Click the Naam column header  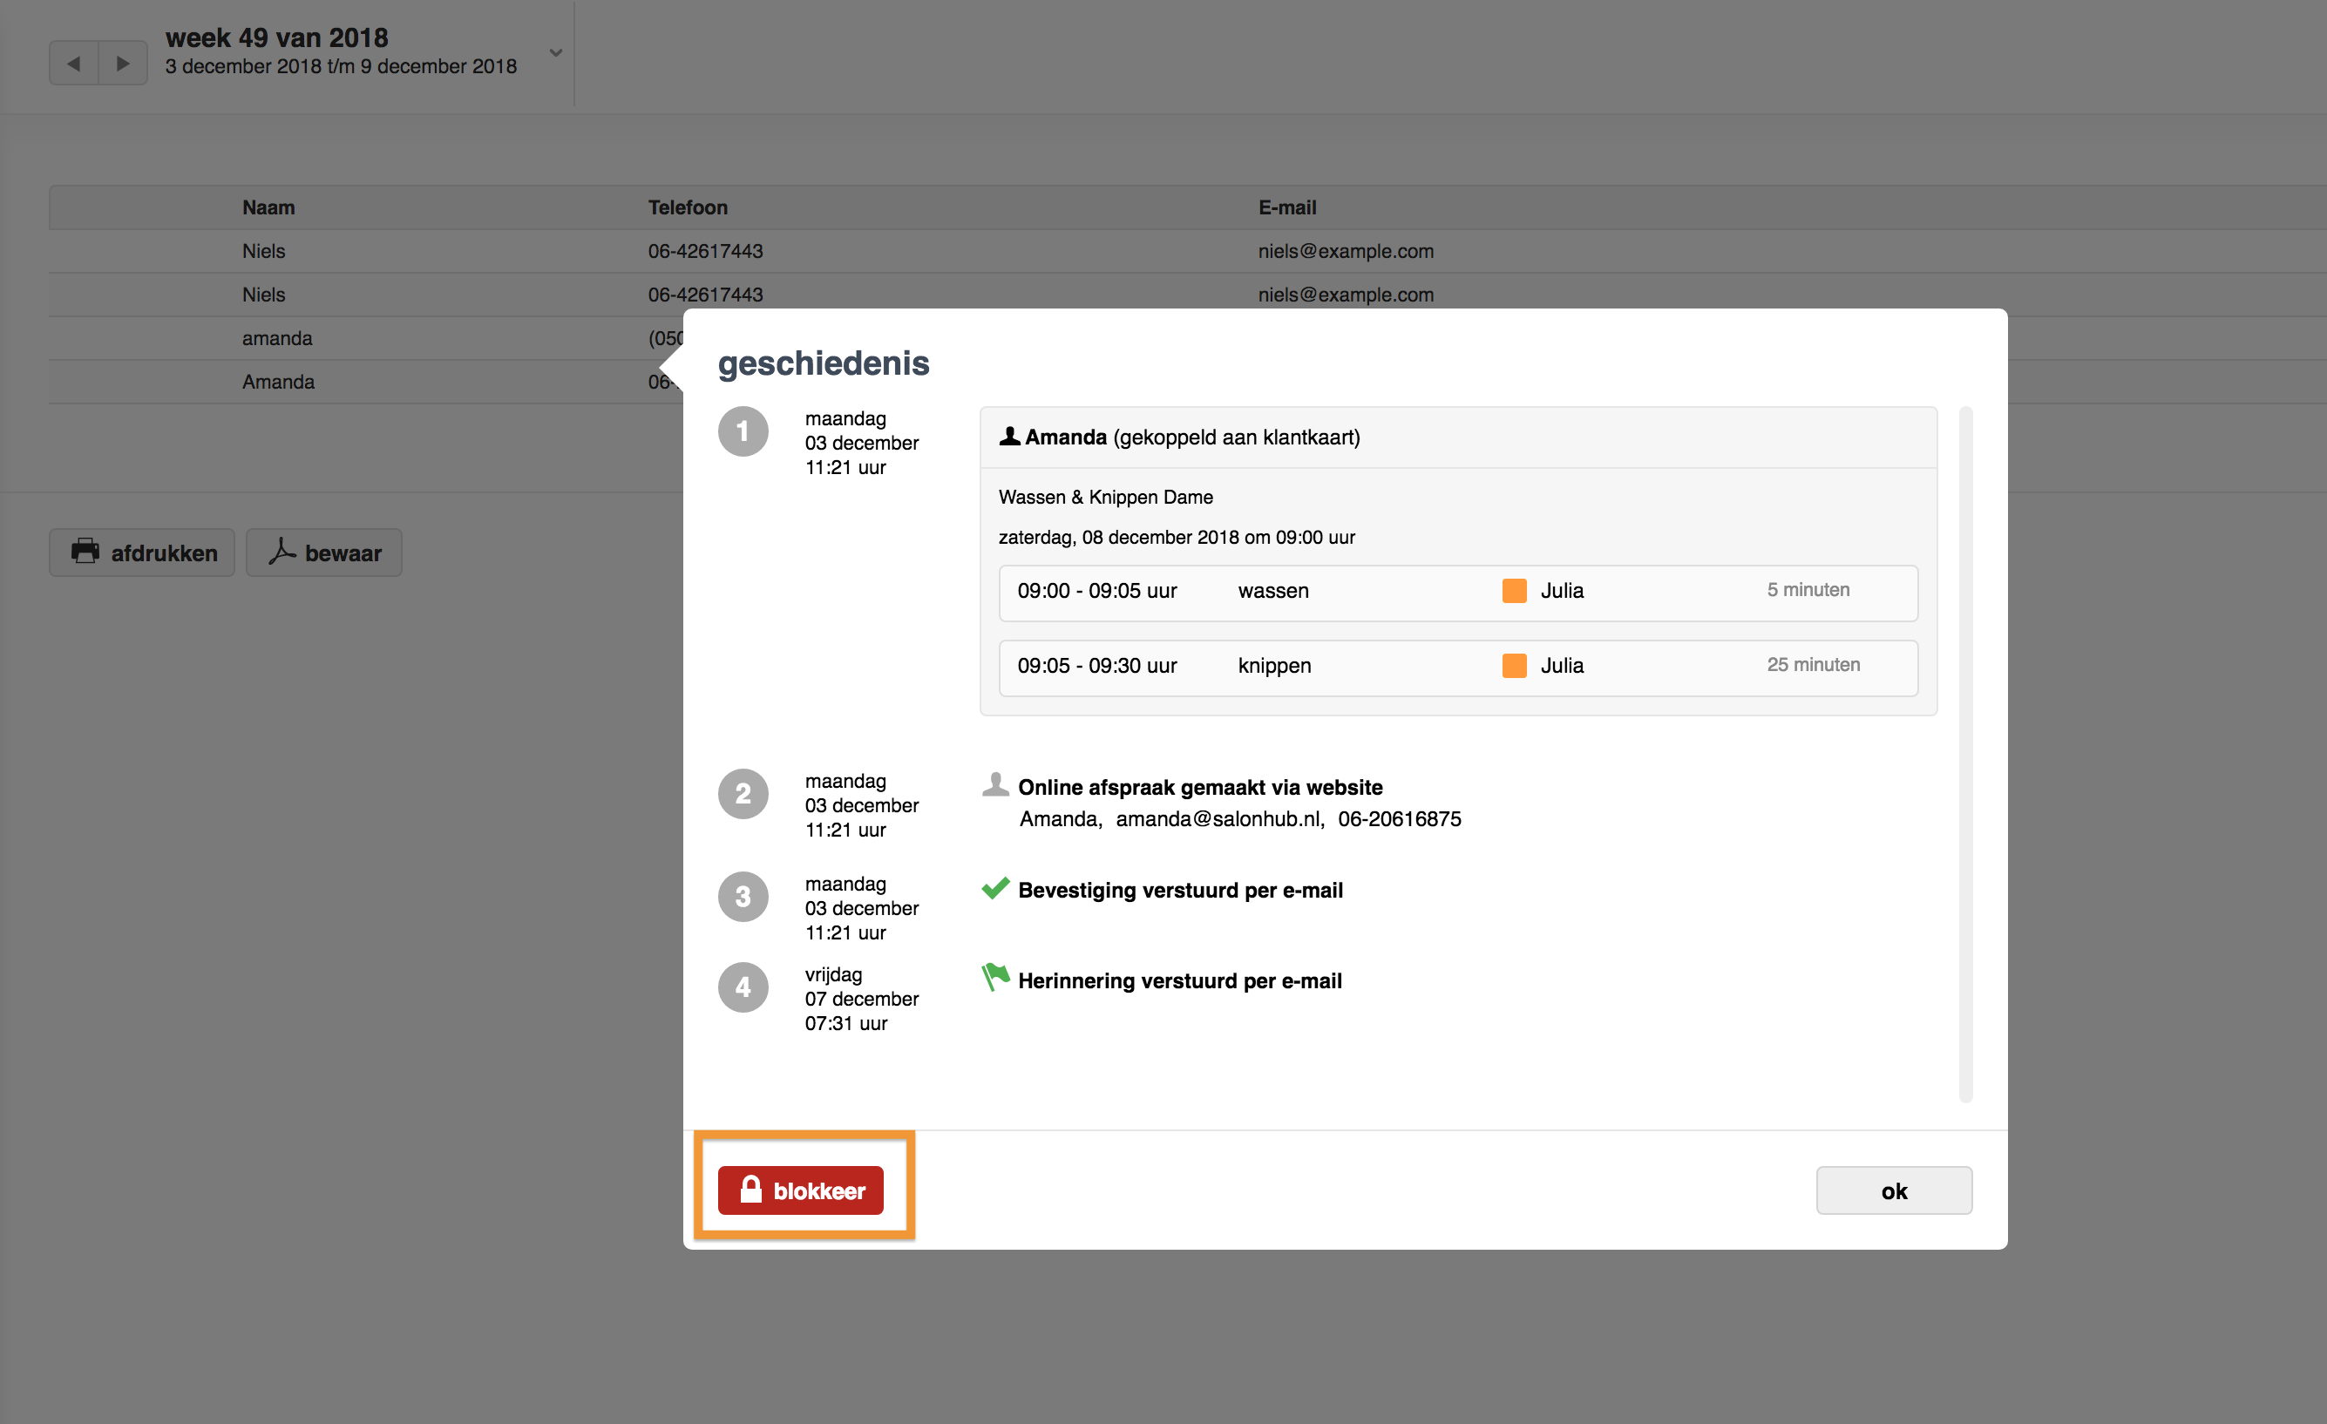point(268,207)
